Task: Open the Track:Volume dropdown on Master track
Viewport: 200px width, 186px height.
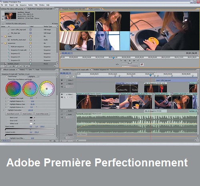Action: pos(82,134)
